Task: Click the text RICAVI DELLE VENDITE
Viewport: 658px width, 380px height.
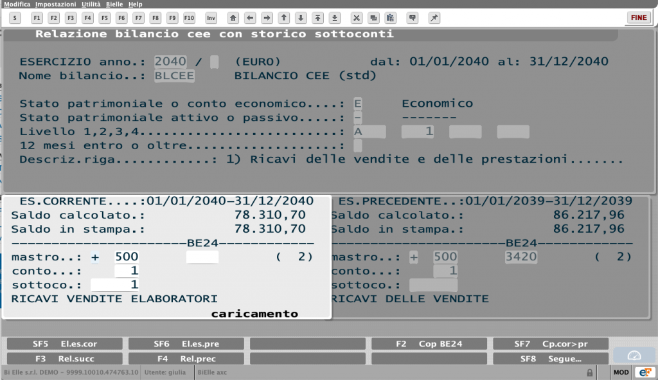Action: tap(410, 299)
